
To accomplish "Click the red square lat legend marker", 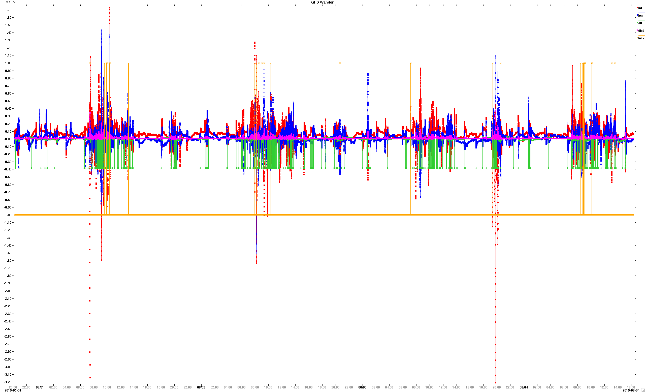I will [x=637, y=8].
